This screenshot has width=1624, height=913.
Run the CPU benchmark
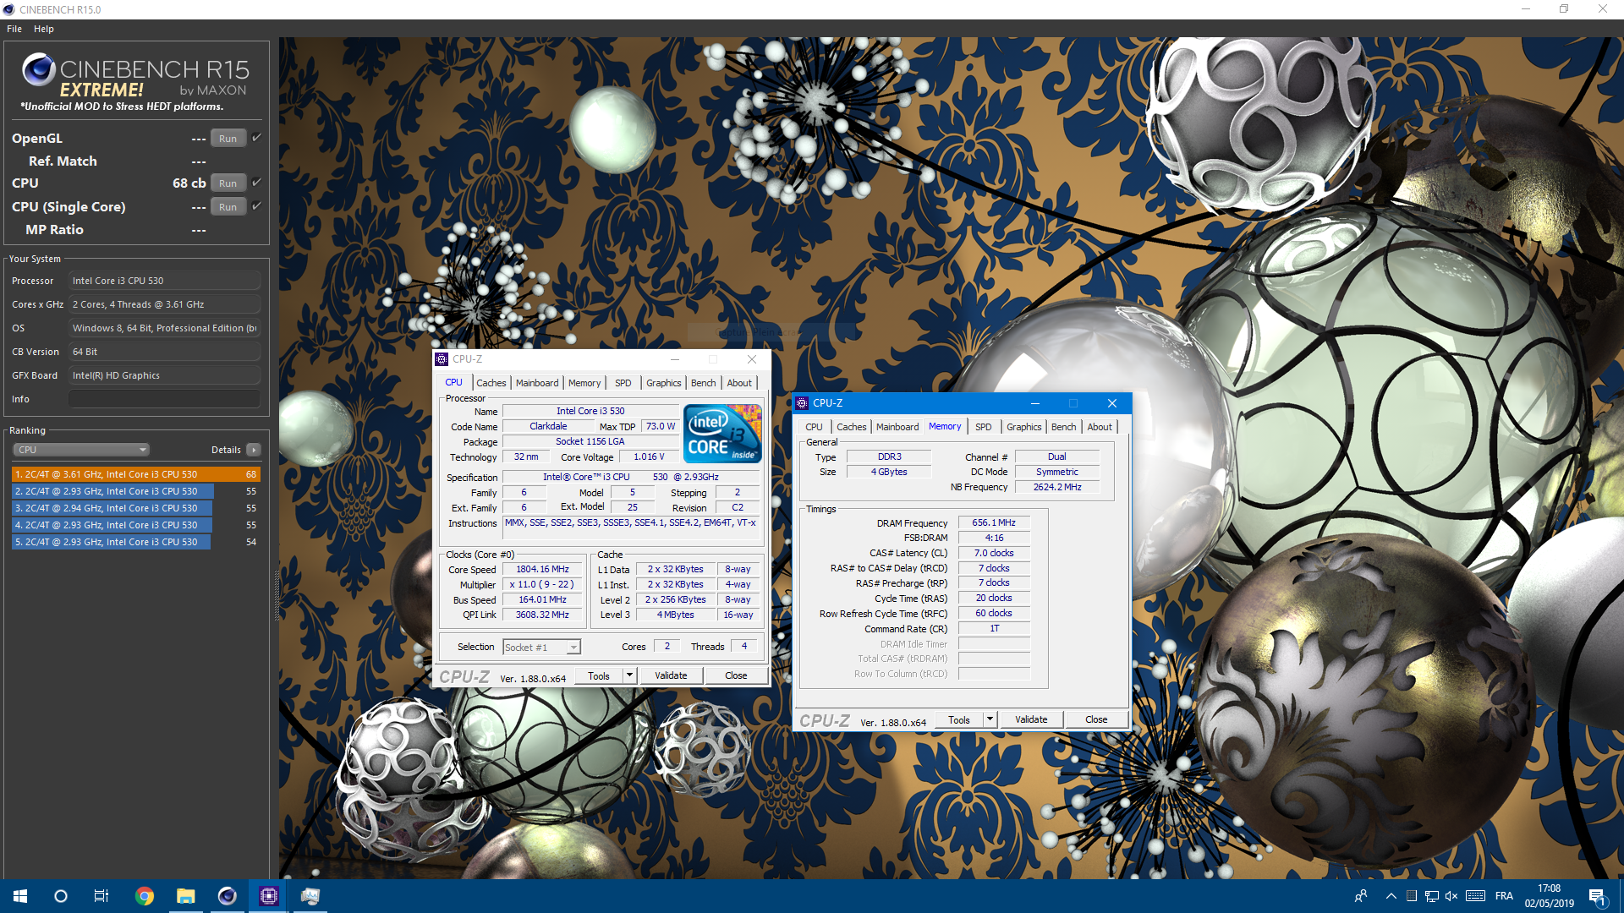pos(228,183)
